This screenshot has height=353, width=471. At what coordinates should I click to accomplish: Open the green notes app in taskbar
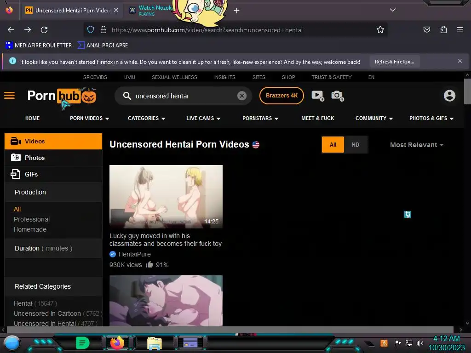(83, 343)
